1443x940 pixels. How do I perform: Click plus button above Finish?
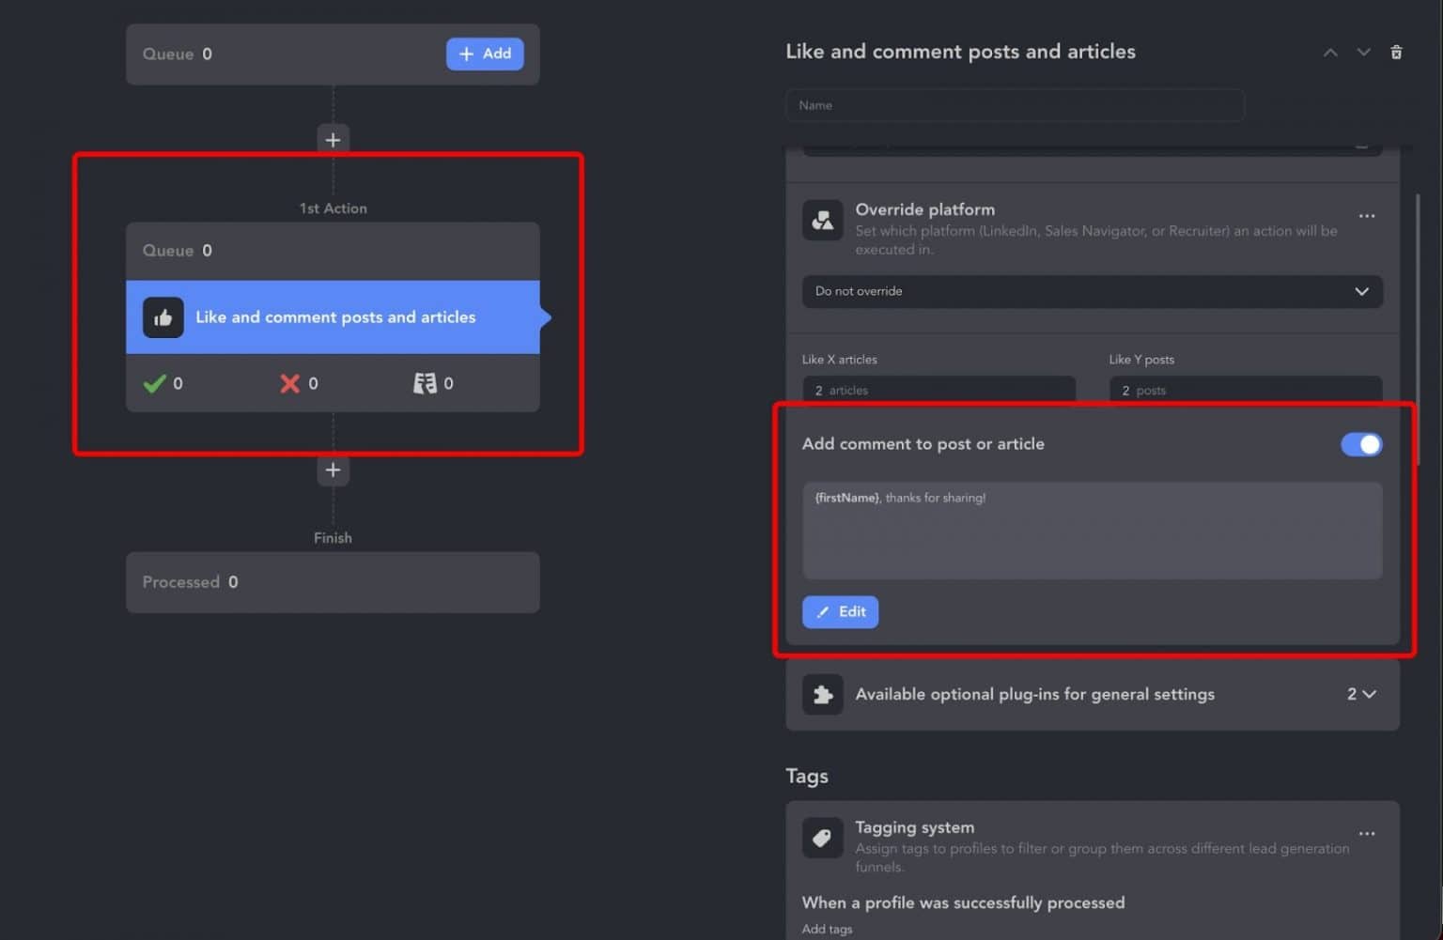tap(333, 470)
